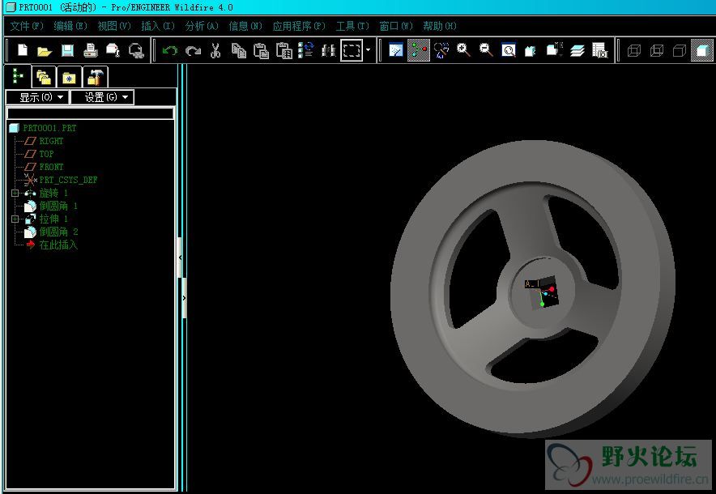Switch display to shading
Viewport: 716px width, 494px height.
tap(702, 50)
